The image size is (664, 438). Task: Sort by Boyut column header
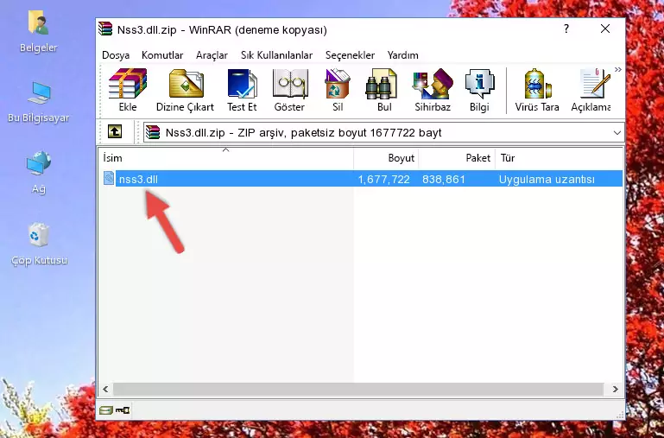point(386,158)
